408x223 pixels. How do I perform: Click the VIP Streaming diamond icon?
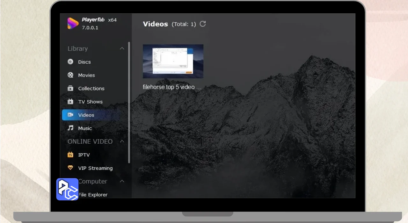pyautogui.click(x=70, y=168)
